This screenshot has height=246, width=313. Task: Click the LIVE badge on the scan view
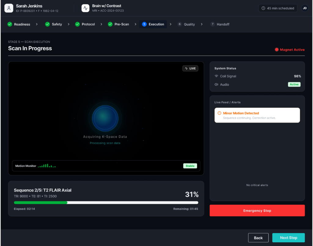click(190, 68)
